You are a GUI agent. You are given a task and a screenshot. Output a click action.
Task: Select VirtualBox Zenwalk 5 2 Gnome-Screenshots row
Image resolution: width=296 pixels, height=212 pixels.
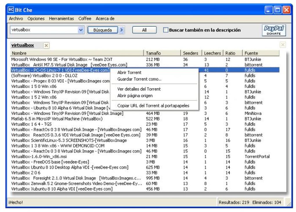pos(145,184)
